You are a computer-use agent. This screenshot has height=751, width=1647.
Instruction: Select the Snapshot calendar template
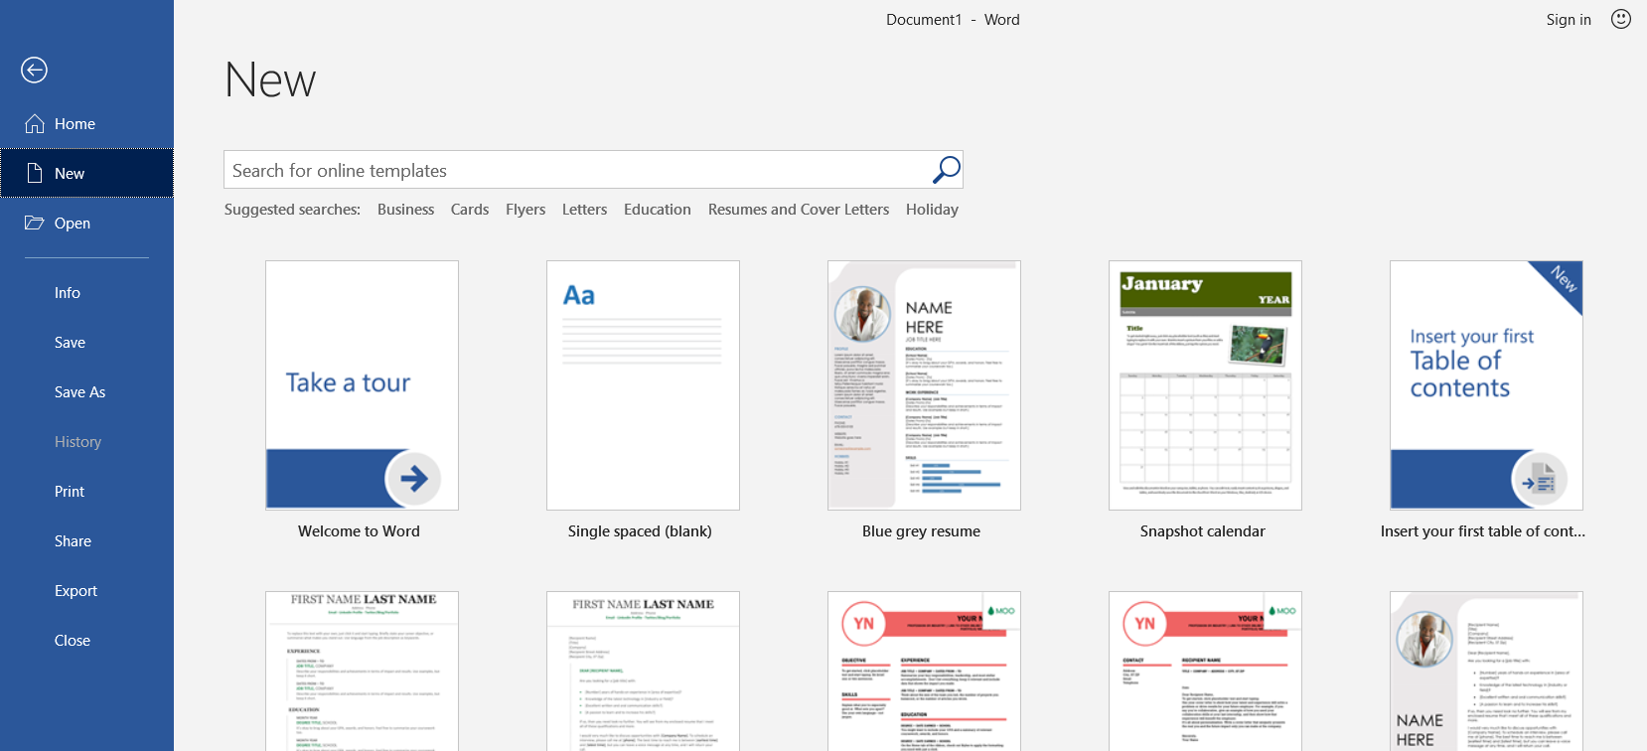[x=1205, y=385]
